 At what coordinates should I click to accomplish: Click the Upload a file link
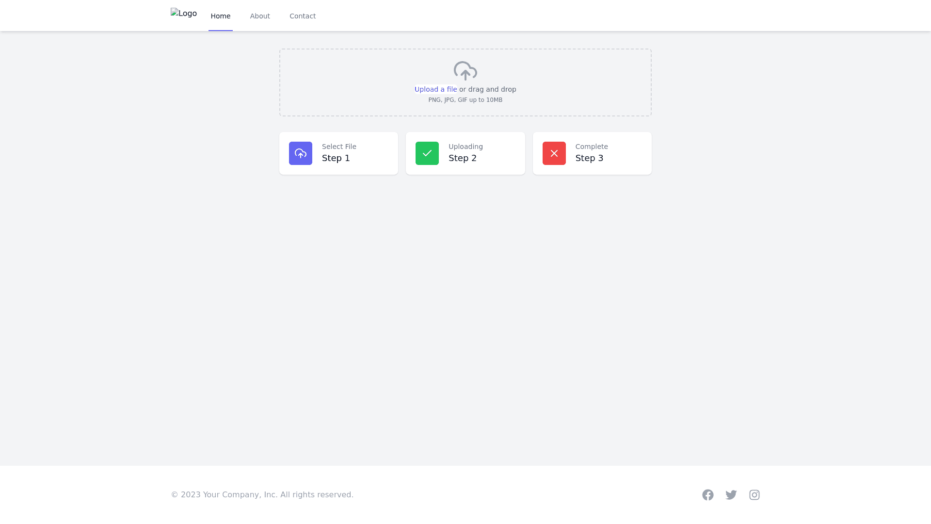(435, 89)
